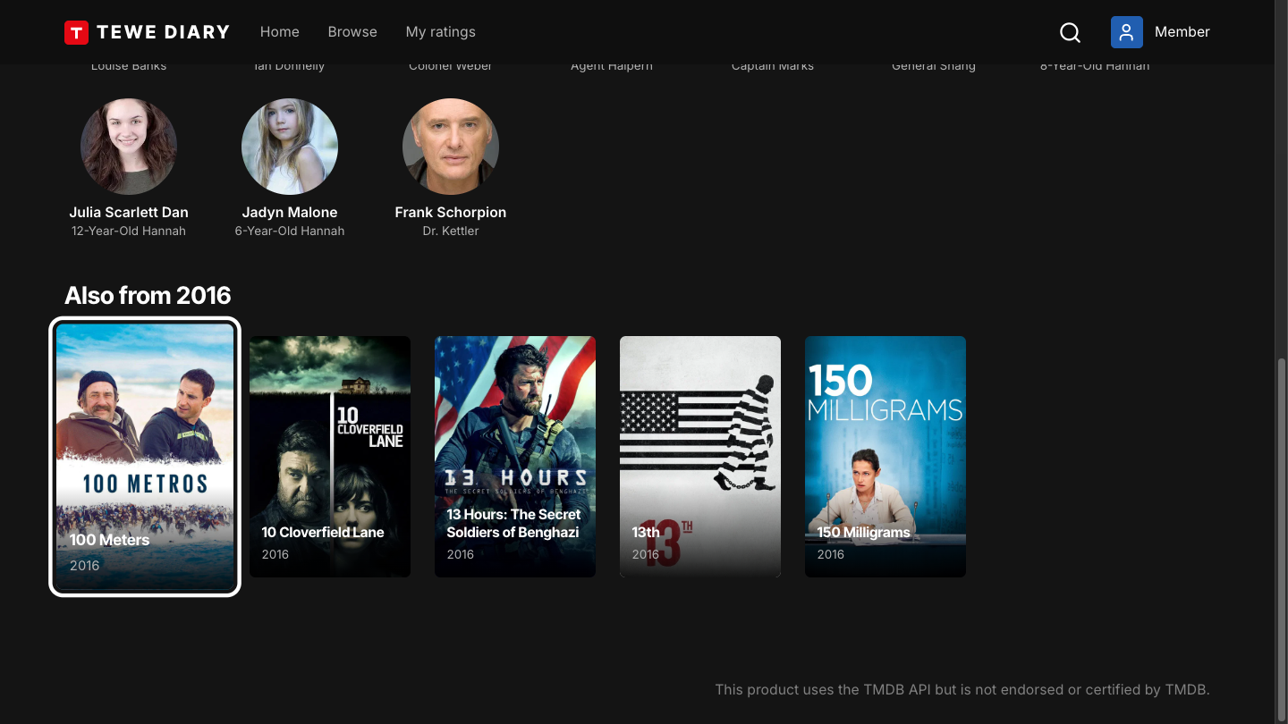Screen dimensions: 1288x724
Task: Click the 12-Year-Old Hannah role text
Action: [x=129, y=231]
